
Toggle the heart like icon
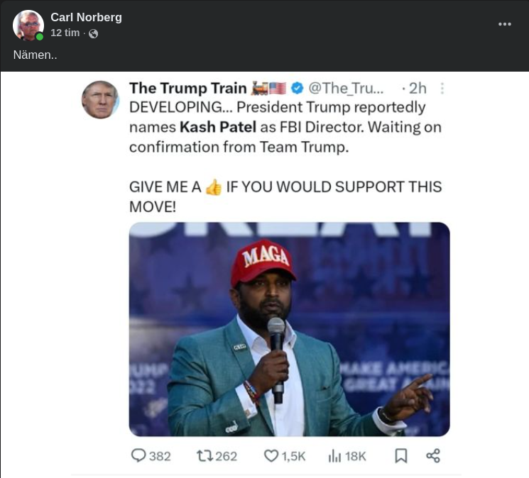271,455
